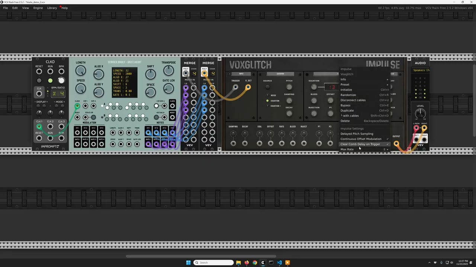Select Randomize from context menu
Image resolution: width=476 pixels, height=267 pixels.
[x=364, y=95]
